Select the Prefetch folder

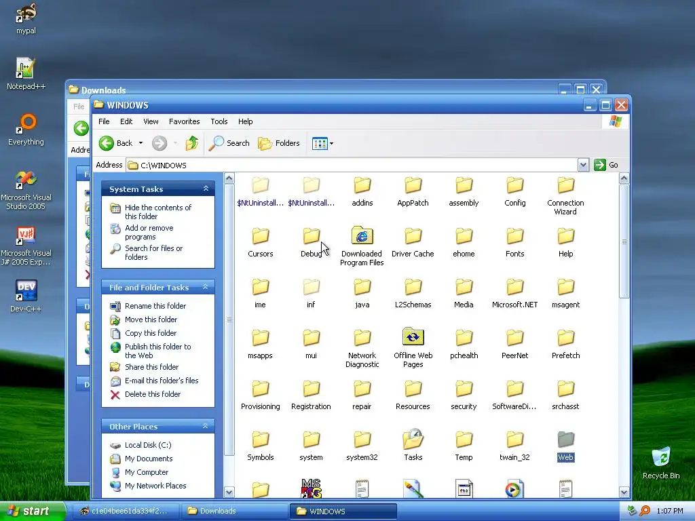tap(565, 344)
